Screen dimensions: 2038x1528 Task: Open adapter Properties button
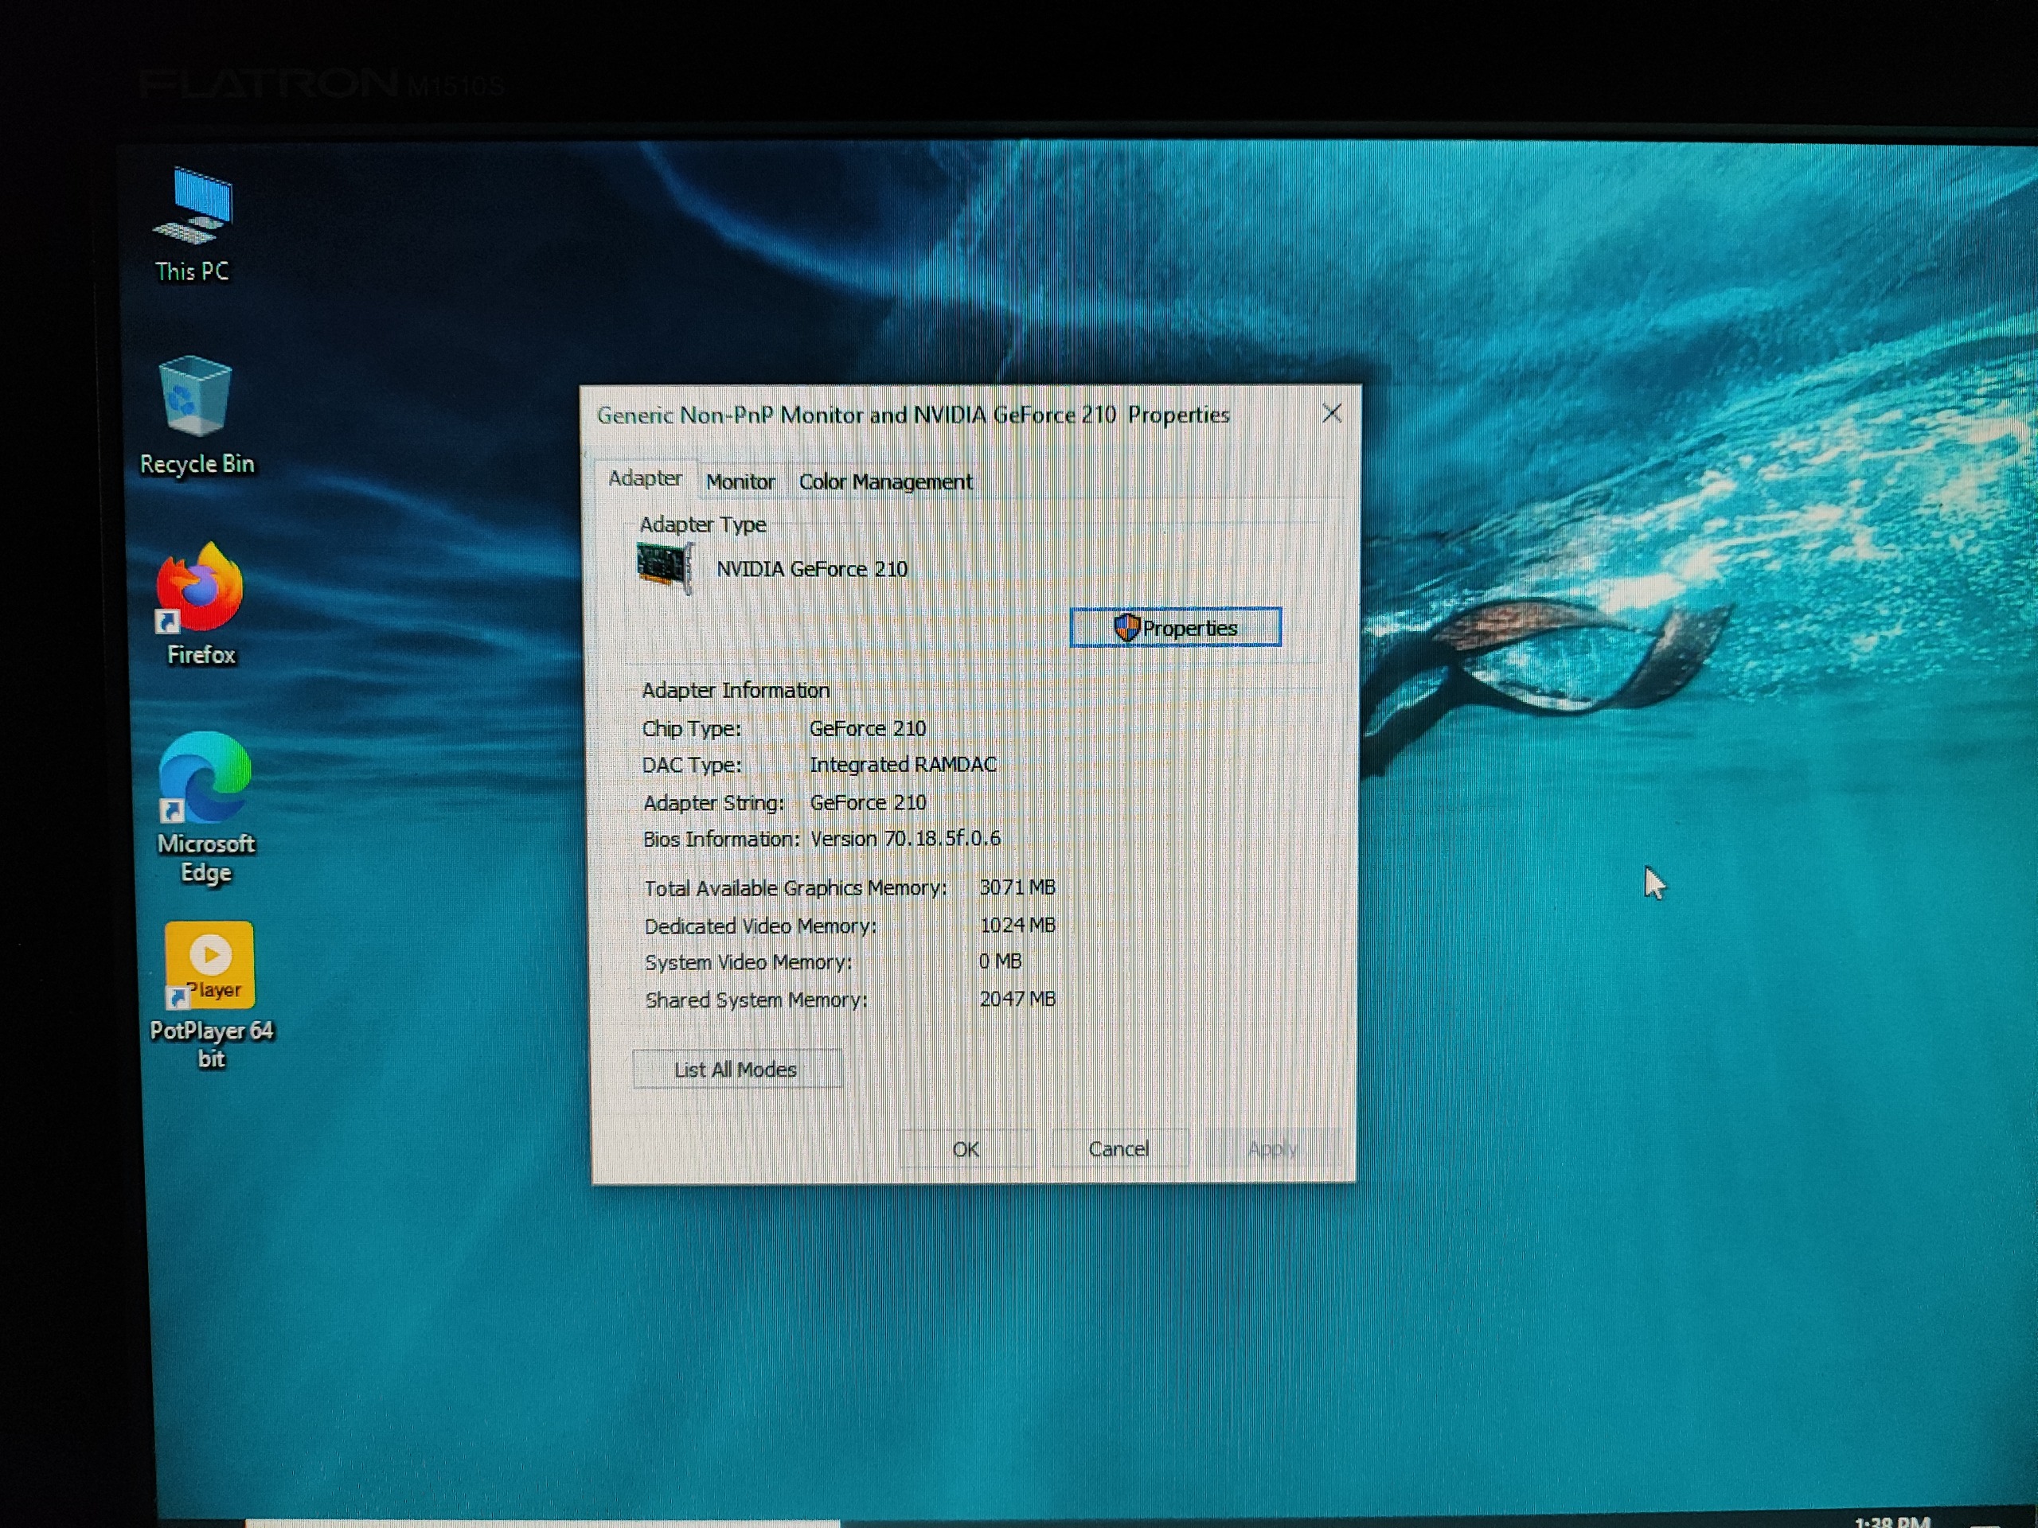pos(1175,627)
